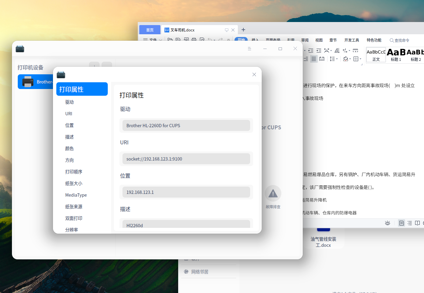424x293 pixels.
Task: Open the 首页 home tab in WPS
Action: (150, 30)
